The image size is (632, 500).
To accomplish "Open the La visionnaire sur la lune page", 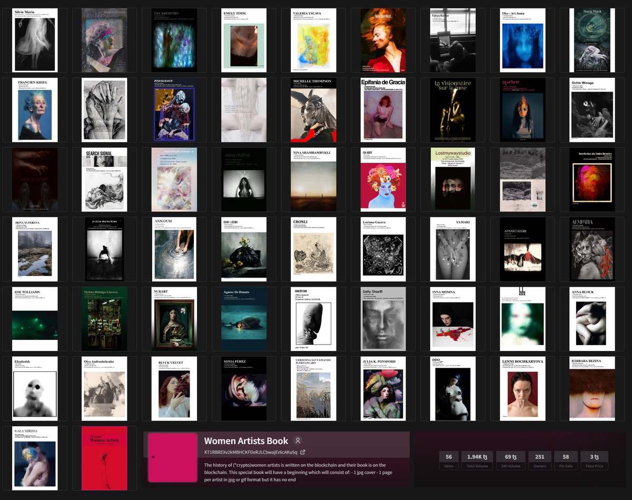I will point(453,110).
